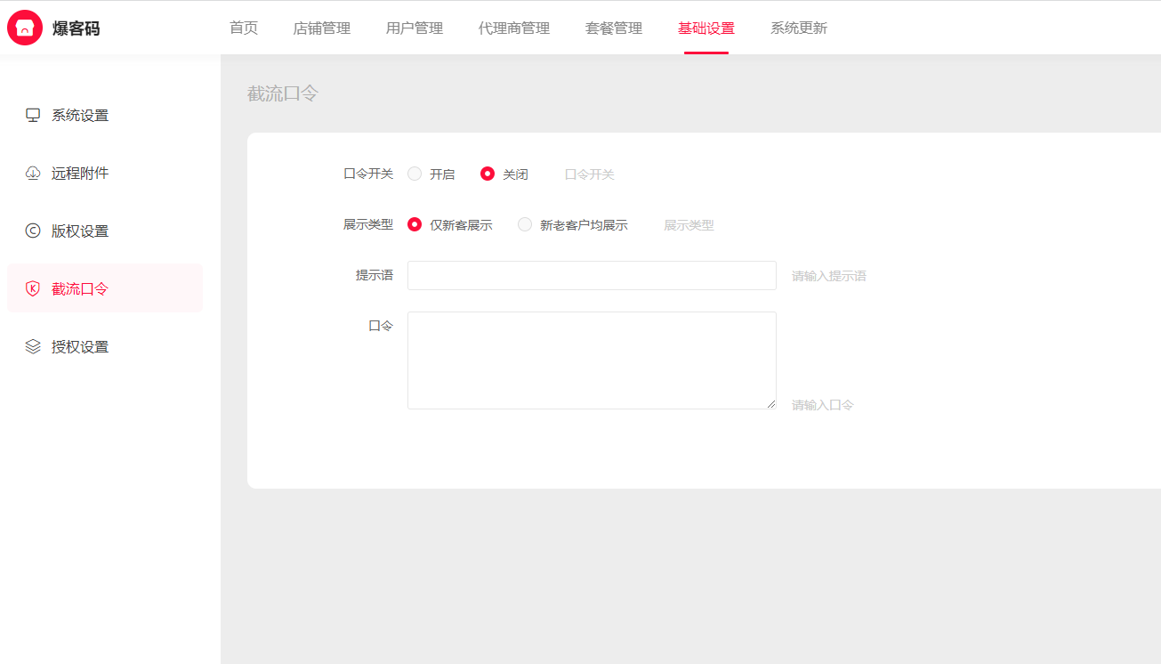Open the 代理商管理 tab

514,28
